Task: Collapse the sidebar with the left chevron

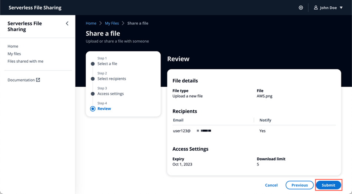Action: (67, 23)
